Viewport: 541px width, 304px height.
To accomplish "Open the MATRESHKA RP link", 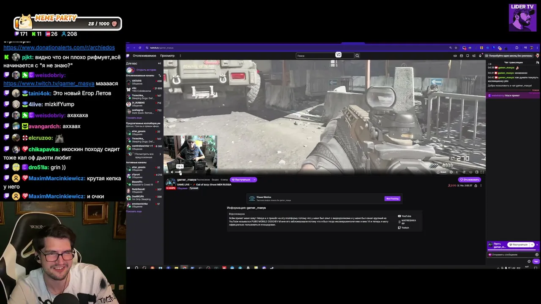I will click(407, 222).
